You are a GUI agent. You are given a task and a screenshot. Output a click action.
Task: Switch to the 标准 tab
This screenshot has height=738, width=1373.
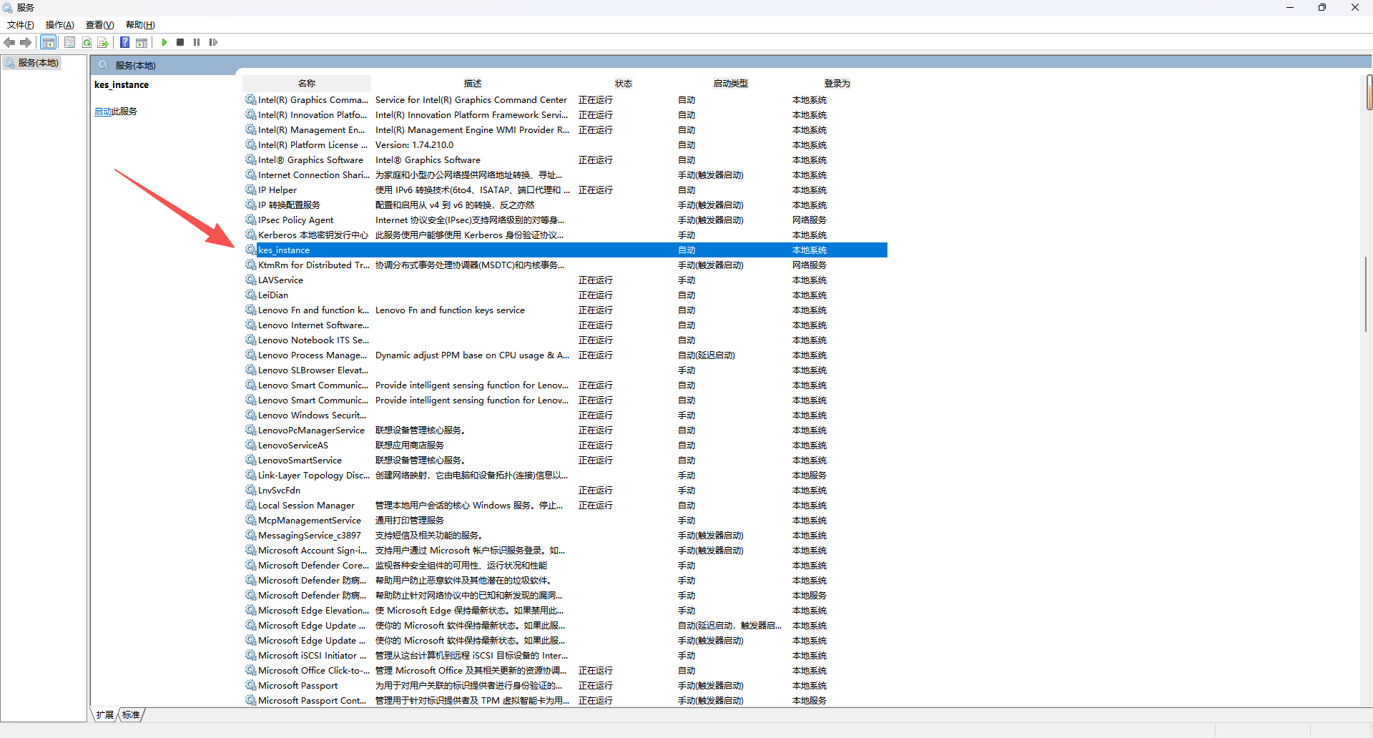132,714
